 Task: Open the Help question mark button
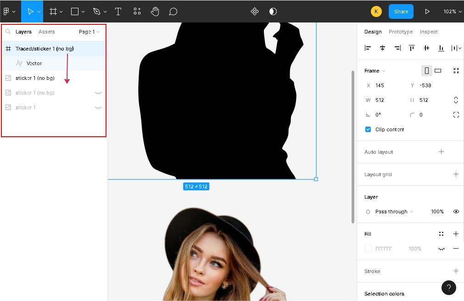coord(448,287)
